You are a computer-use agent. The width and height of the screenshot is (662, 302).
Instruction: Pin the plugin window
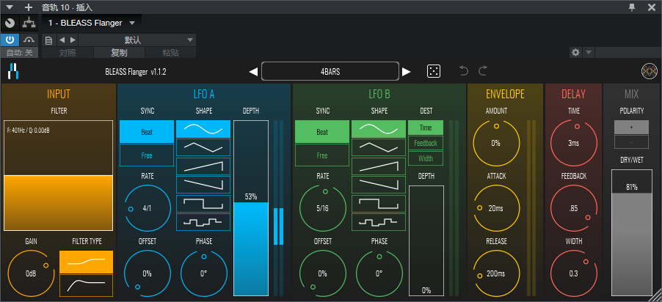632,7
